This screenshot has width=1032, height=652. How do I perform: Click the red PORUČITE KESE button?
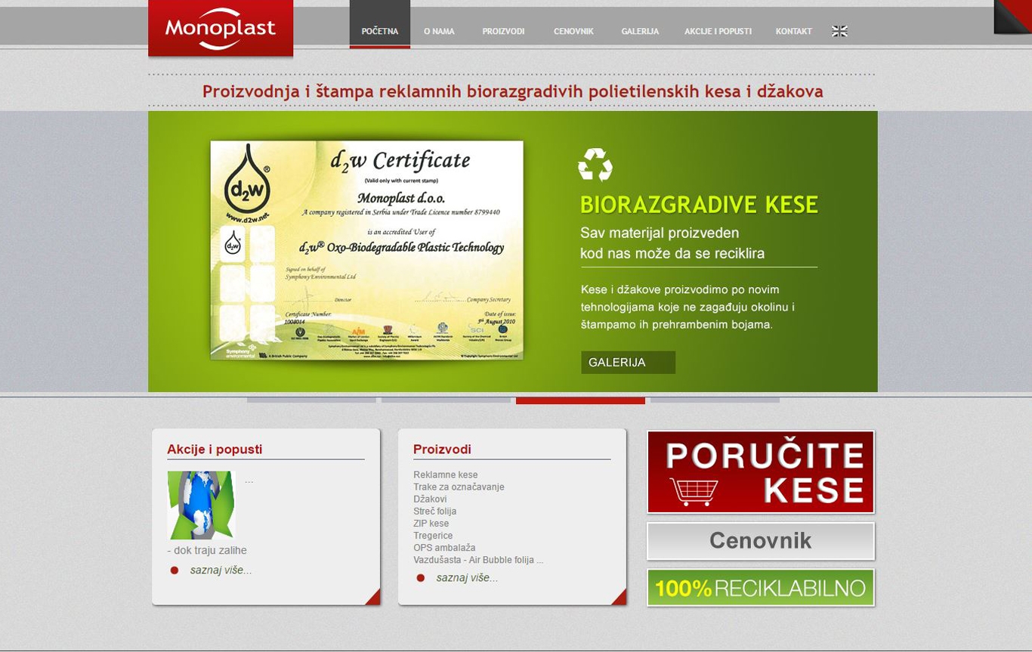point(761,472)
